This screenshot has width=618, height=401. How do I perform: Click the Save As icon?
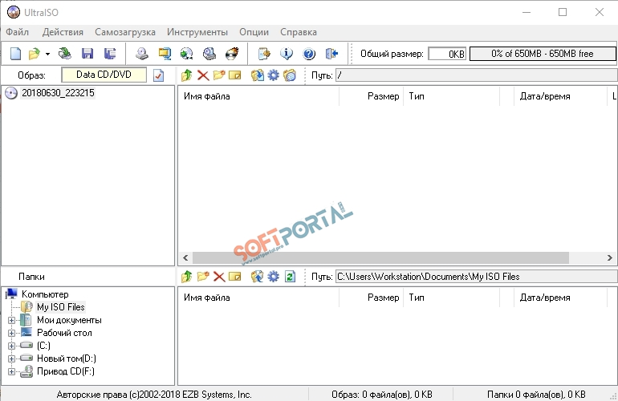tap(110, 54)
